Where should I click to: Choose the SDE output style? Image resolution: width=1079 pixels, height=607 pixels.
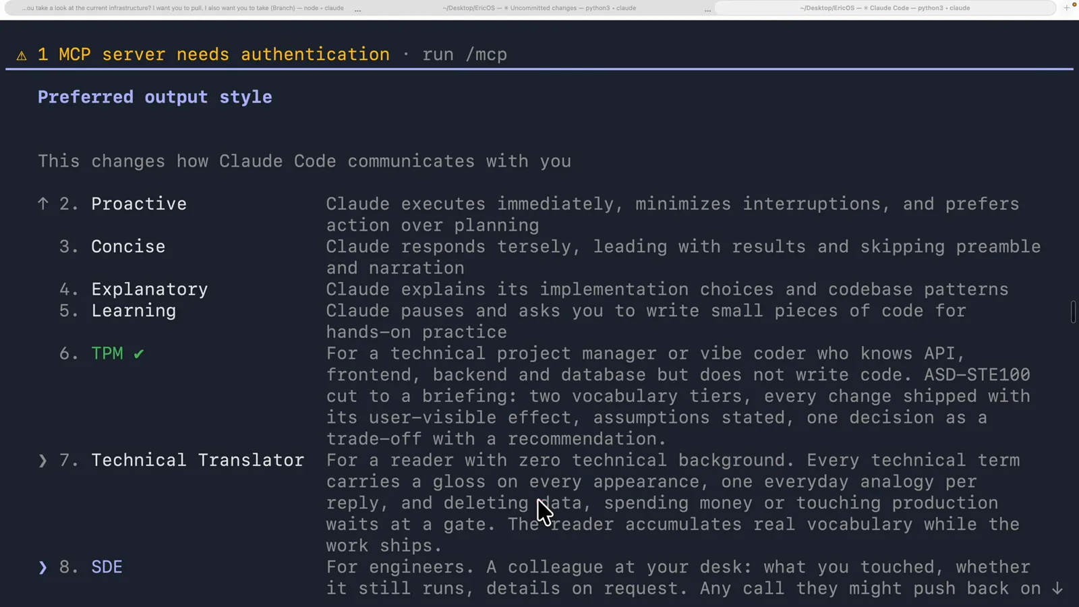107,567
